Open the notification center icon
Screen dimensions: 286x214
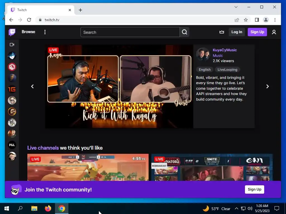pyautogui.click(x=277, y=208)
